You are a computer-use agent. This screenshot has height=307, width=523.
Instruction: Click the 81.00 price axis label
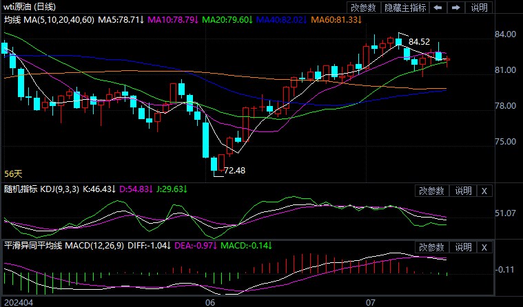coord(505,70)
